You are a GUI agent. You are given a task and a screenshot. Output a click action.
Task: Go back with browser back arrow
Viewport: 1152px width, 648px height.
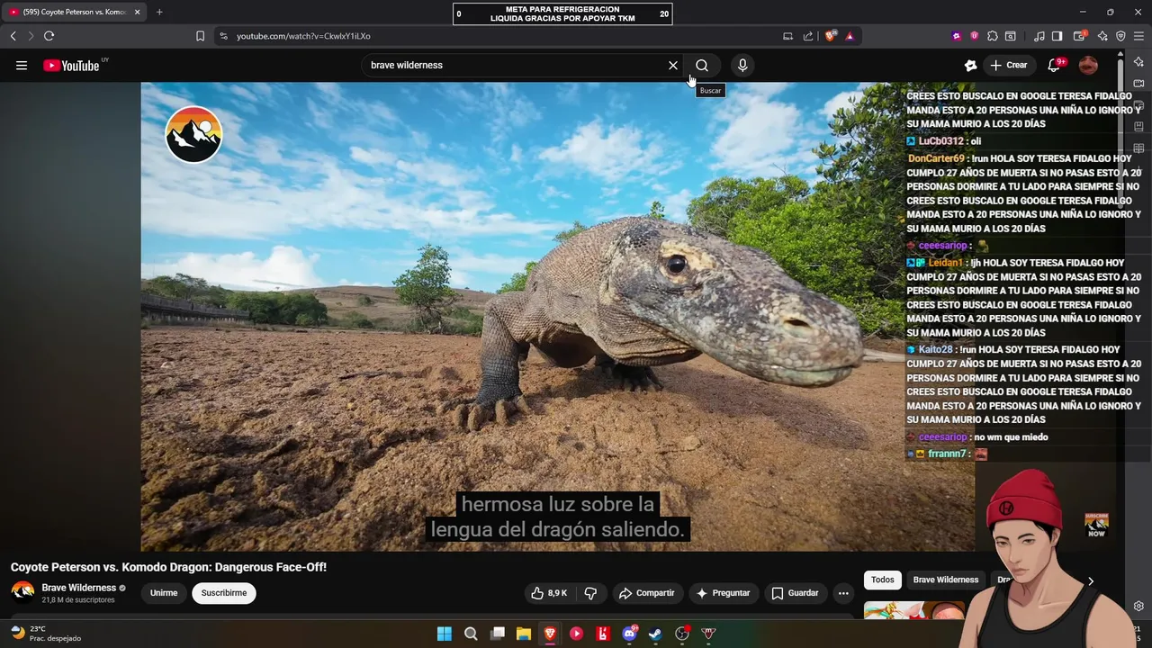[x=13, y=36]
